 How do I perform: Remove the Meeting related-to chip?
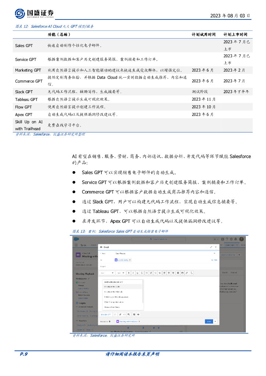click(x=139, y=321)
